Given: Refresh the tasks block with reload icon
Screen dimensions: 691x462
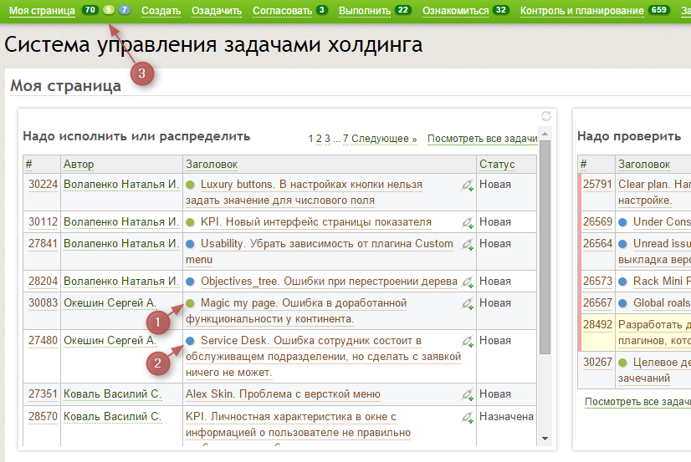Looking at the screenshot, I should 546,116.
